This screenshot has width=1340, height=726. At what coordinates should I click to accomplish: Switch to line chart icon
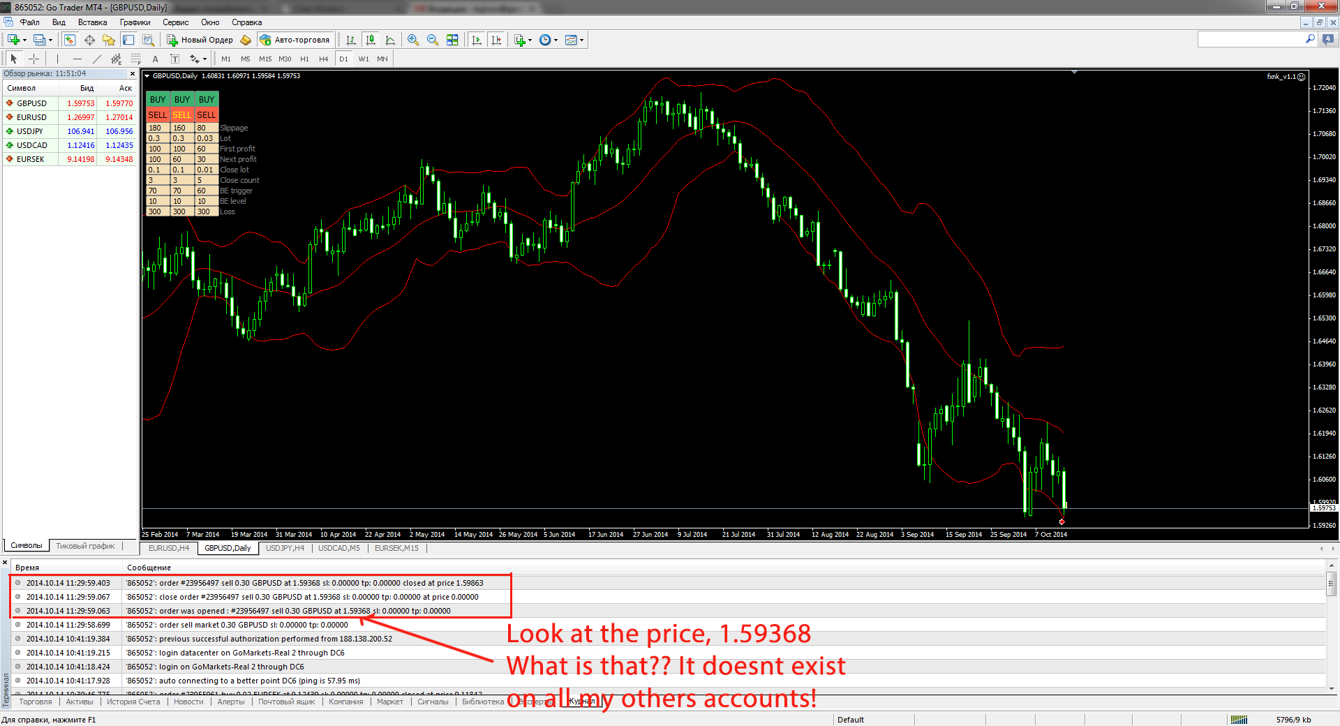coord(390,40)
